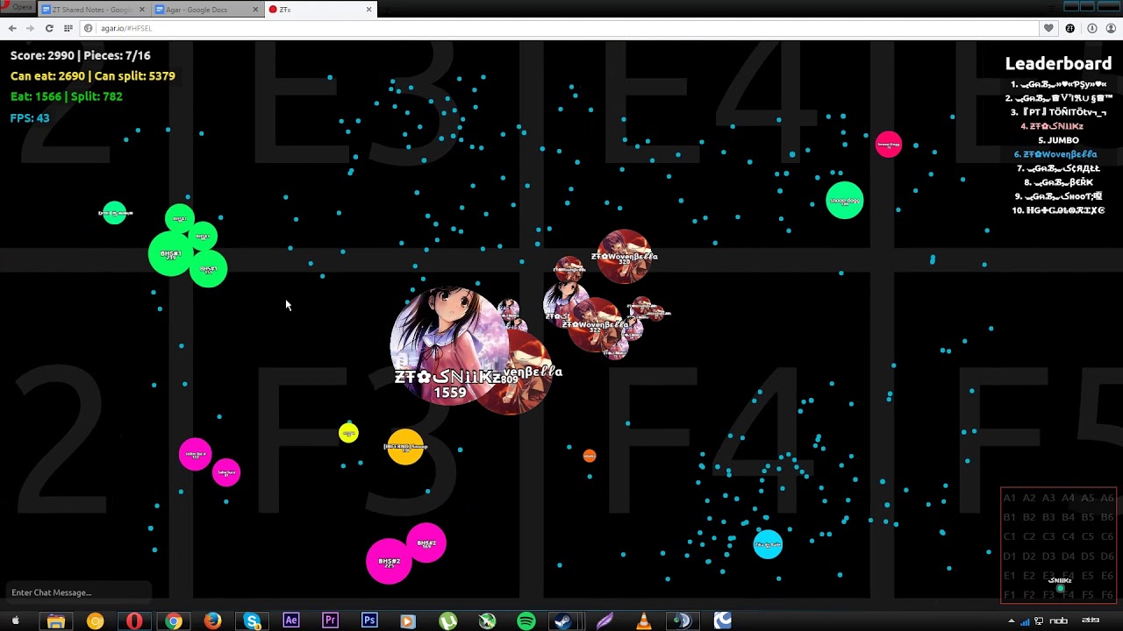This screenshot has width=1123, height=631.
Task: Click the Leaderboard heading
Action: click(x=1058, y=63)
